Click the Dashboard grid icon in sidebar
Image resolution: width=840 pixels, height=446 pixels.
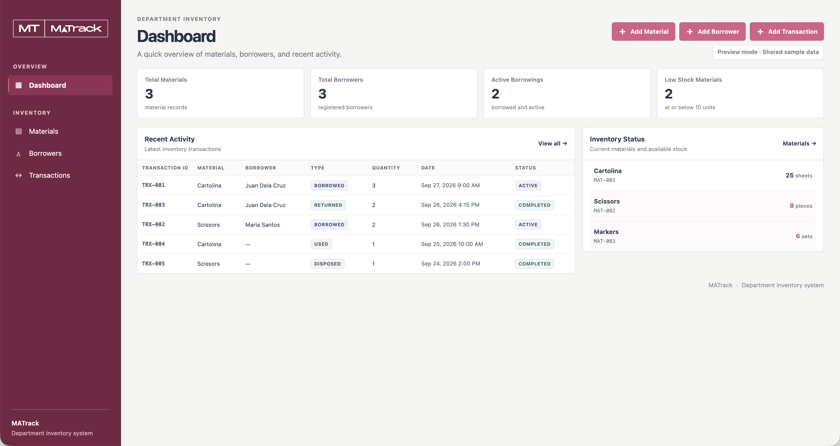(x=18, y=85)
